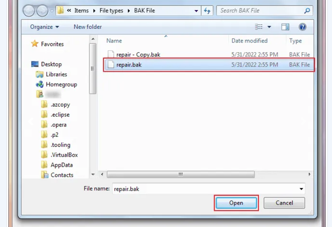The height and width of the screenshot is (227, 332).
Task: Open the .p2 folder
Action: (54, 135)
